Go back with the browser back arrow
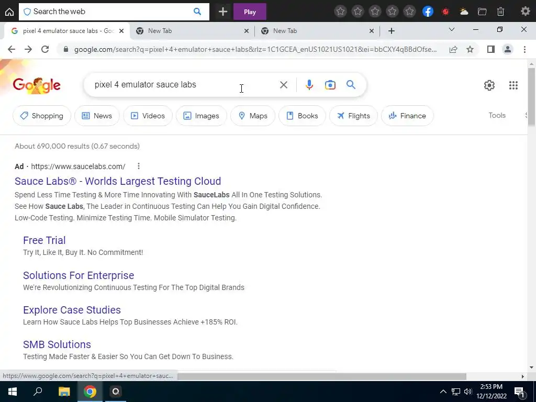The height and width of the screenshot is (402, 536). (12, 49)
